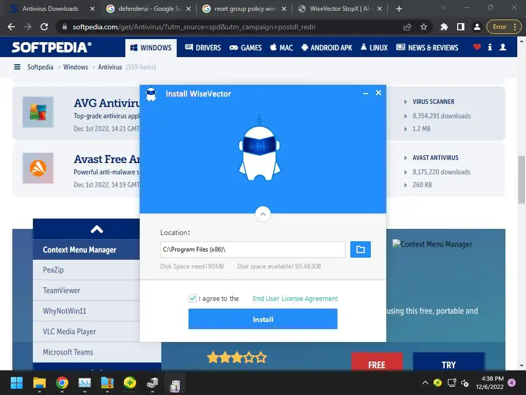The height and width of the screenshot is (395, 526).
Task: Open the Android APK section
Action: (x=327, y=48)
